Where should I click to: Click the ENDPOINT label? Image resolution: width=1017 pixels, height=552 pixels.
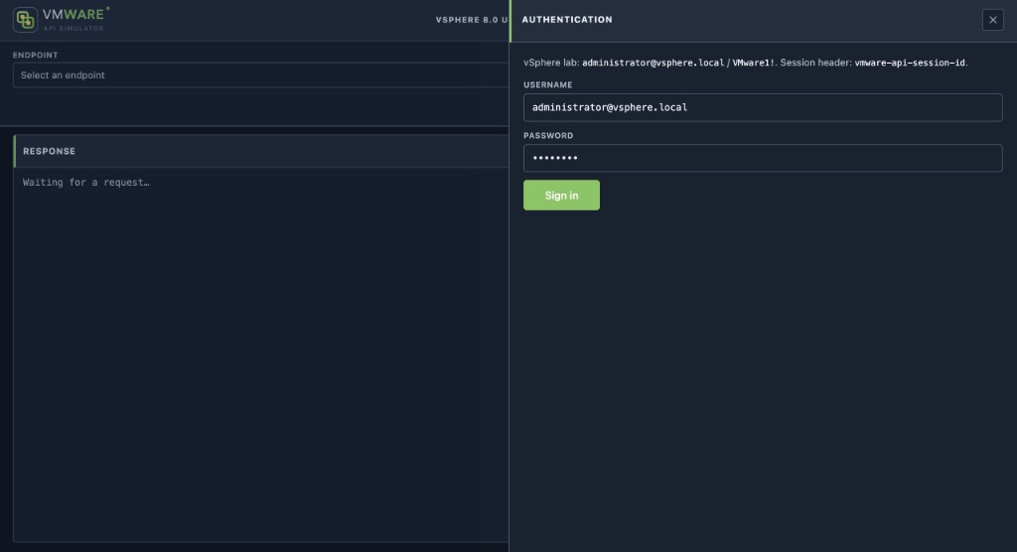click(x=36, y=56)
